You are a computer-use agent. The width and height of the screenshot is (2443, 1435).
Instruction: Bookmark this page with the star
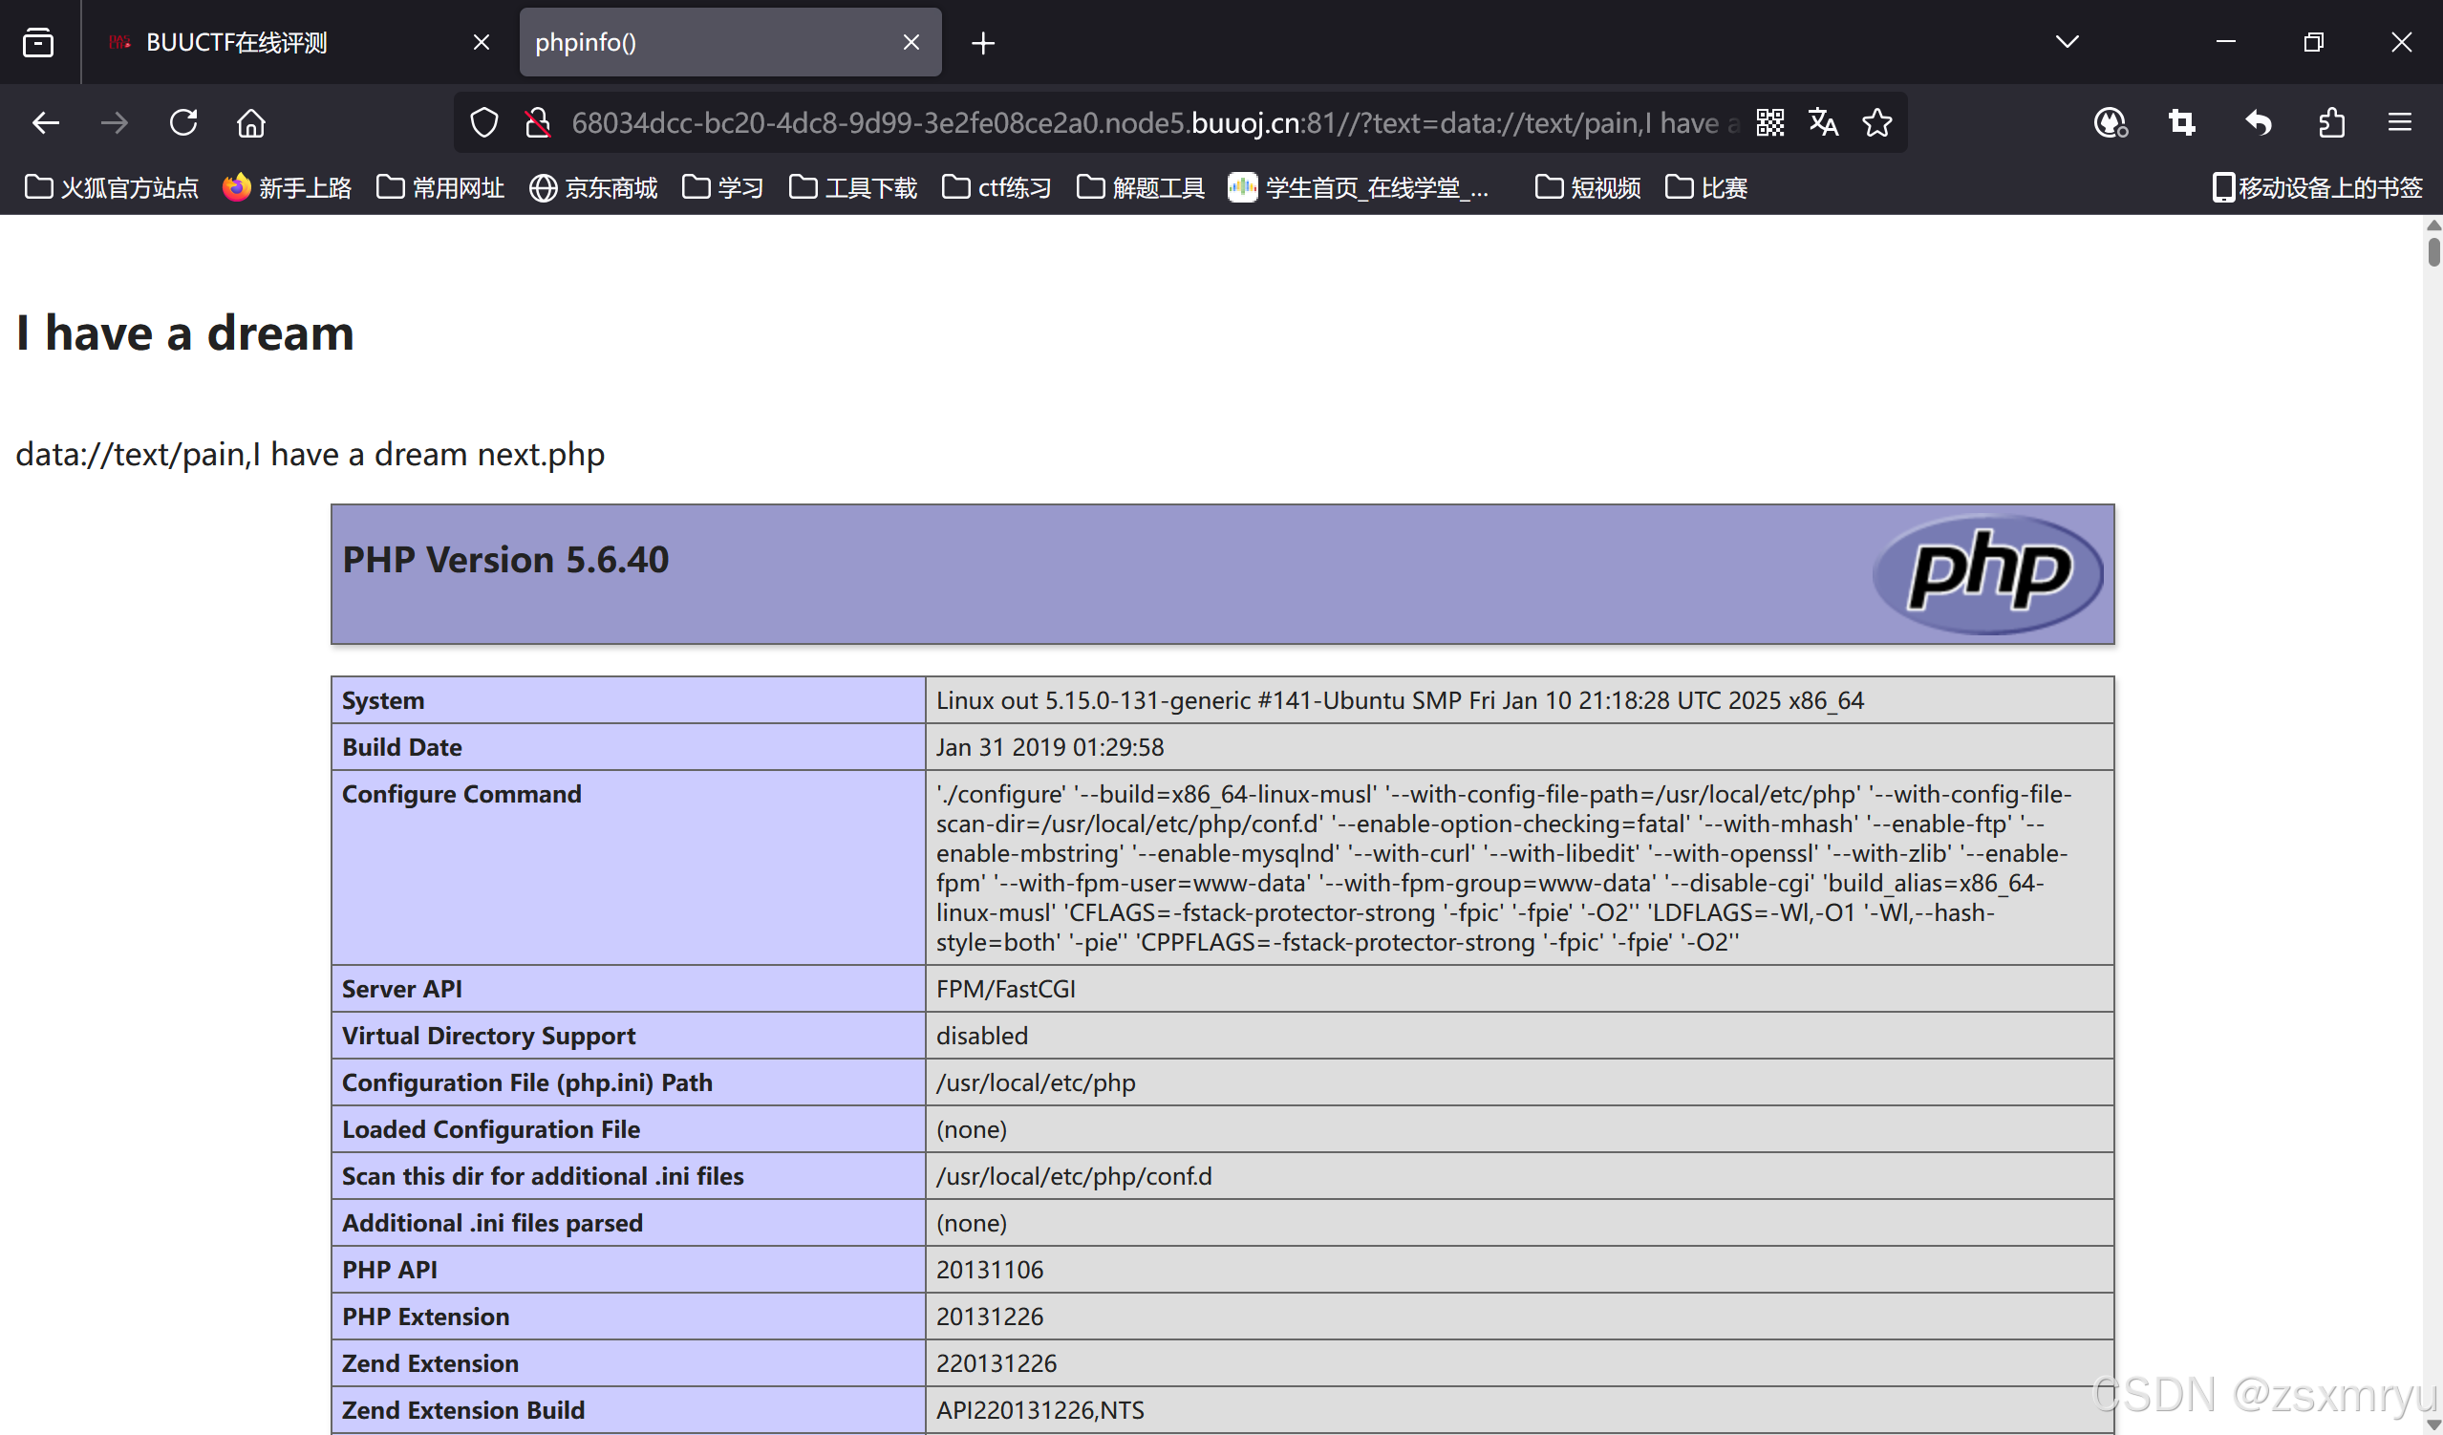(x=1876, y=123)
